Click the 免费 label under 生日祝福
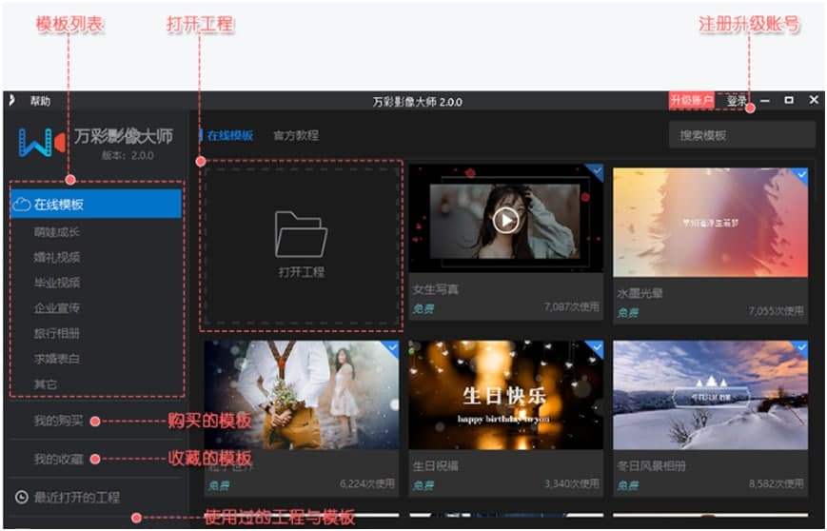 (423, 485)
